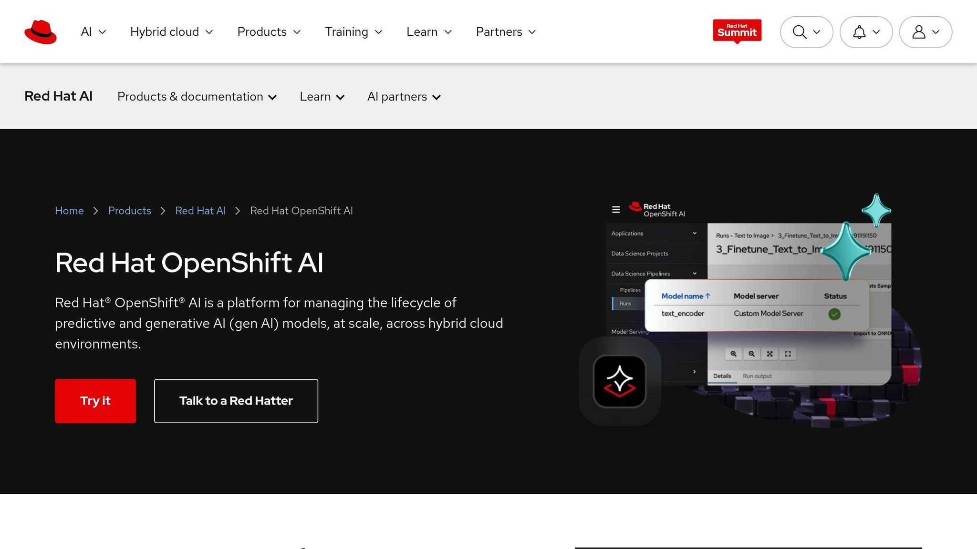Click the fit-to-screen icon in hero image
The width and height of the screenshot is (977, 549).
click(769, 354)
